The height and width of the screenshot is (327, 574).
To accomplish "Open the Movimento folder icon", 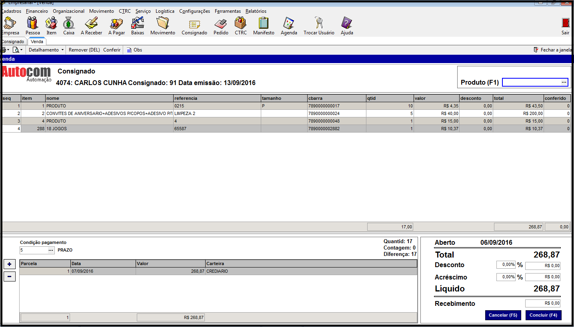I will coord(162,24).
